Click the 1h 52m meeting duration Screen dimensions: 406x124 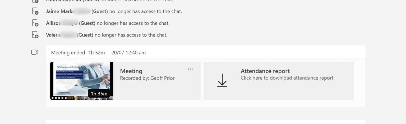96,53
